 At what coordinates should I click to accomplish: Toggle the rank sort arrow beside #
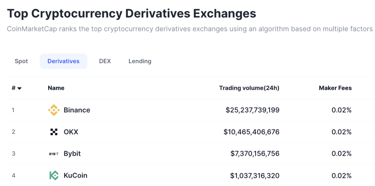pyautogui.click(x=19, y=88)
